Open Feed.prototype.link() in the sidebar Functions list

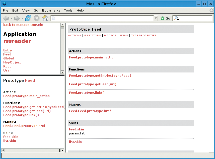click(x=21, y=115)
